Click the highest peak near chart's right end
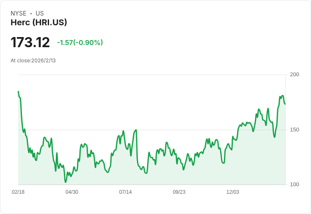This screenshot has width=311, height=214. (x=283, y=96)
